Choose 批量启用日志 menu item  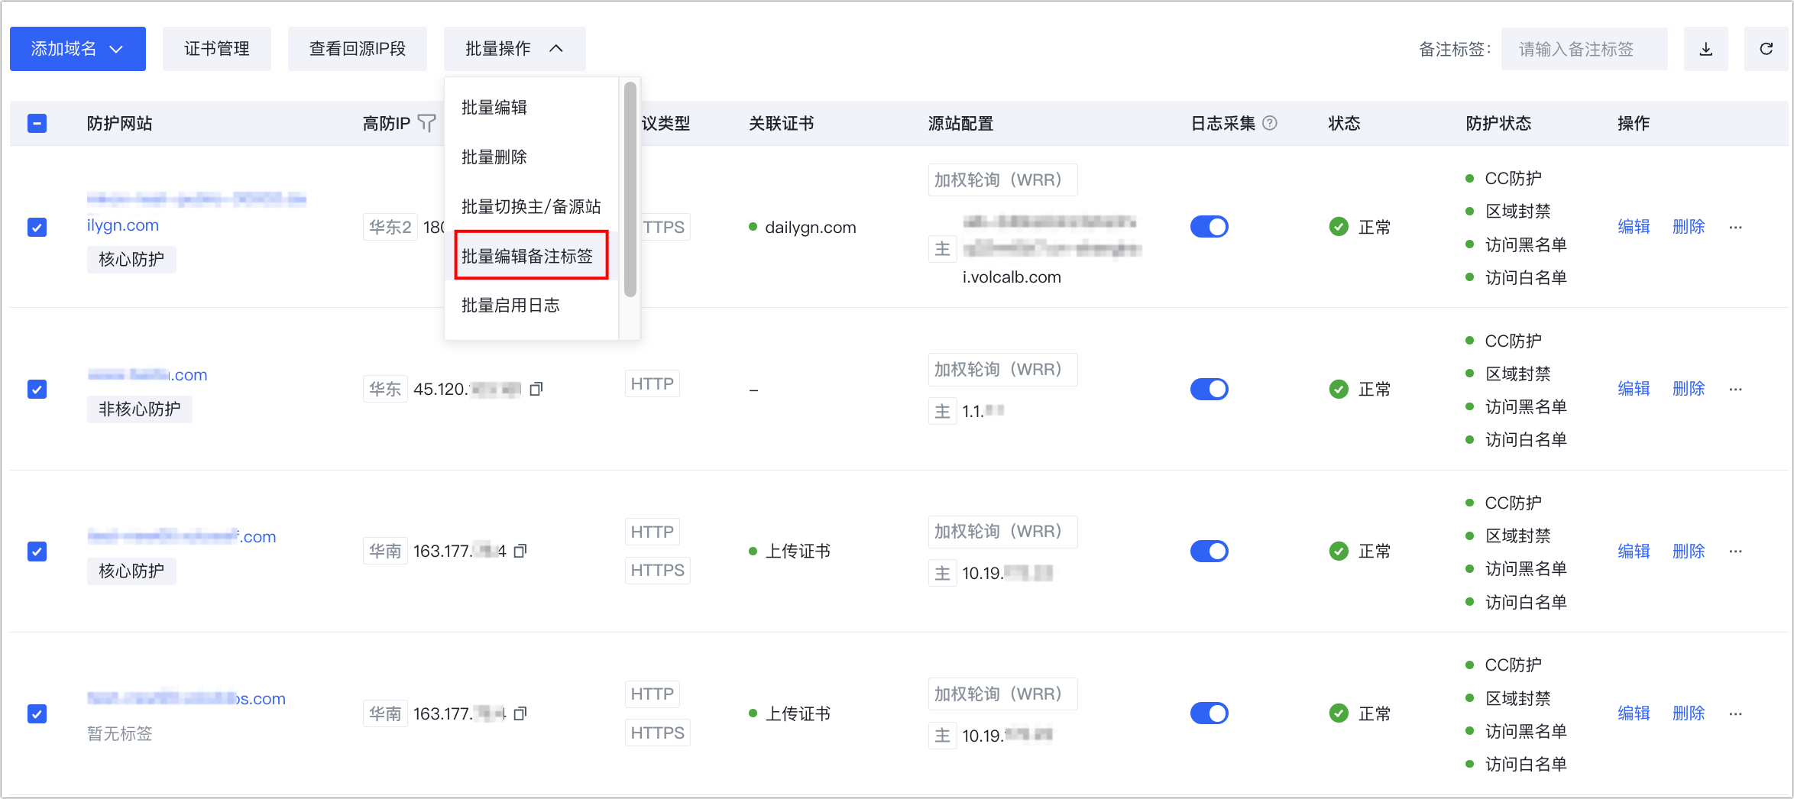click(532, 306)
